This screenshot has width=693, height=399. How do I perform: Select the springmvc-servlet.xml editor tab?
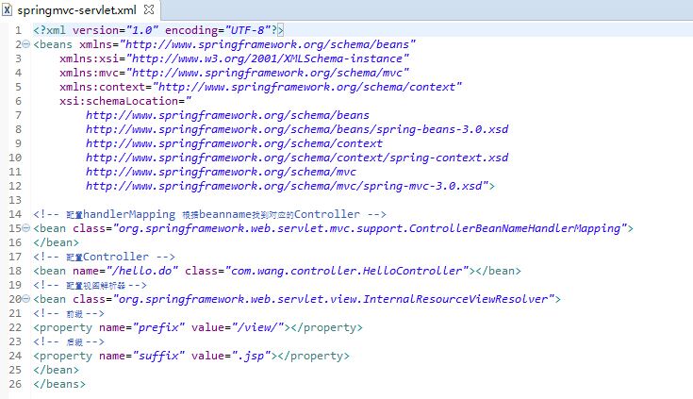click(x=79, y=9)
